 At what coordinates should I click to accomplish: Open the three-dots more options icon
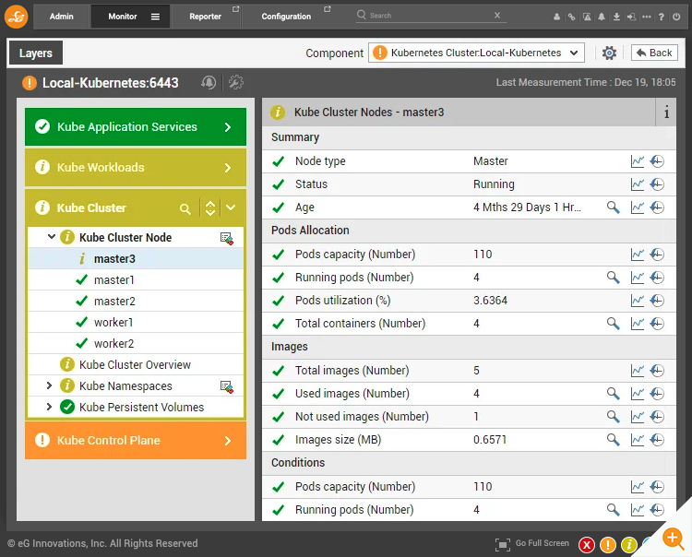[647, 17]
